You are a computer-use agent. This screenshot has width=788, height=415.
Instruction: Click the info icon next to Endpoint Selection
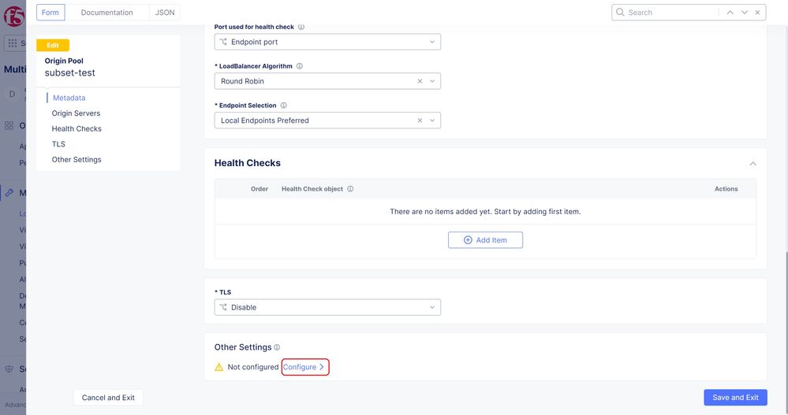coord(284,106)
